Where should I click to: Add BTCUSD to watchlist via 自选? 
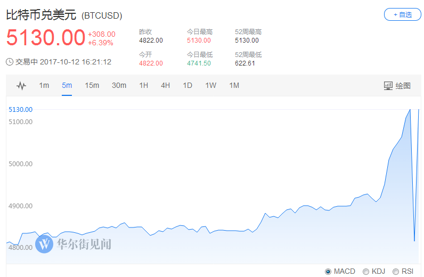click(402, 14)
